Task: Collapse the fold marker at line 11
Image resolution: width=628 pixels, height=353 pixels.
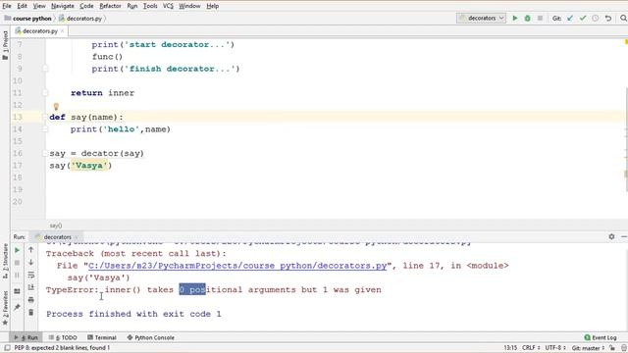Action: click(45, 93)
